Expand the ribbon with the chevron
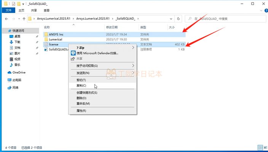This screenshot has height=152, width=268. point(261,11)
